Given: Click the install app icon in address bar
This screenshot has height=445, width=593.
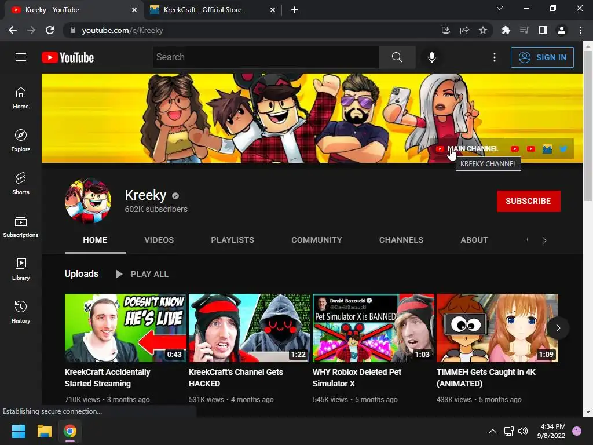Looking at the screenshot, I should click(x=445, y=30).
